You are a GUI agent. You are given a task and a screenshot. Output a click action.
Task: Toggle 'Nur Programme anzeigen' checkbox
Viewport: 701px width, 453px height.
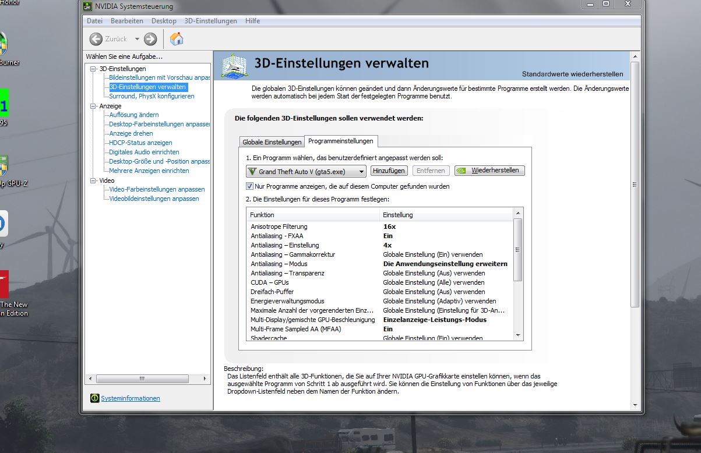[x=249, y=186]
